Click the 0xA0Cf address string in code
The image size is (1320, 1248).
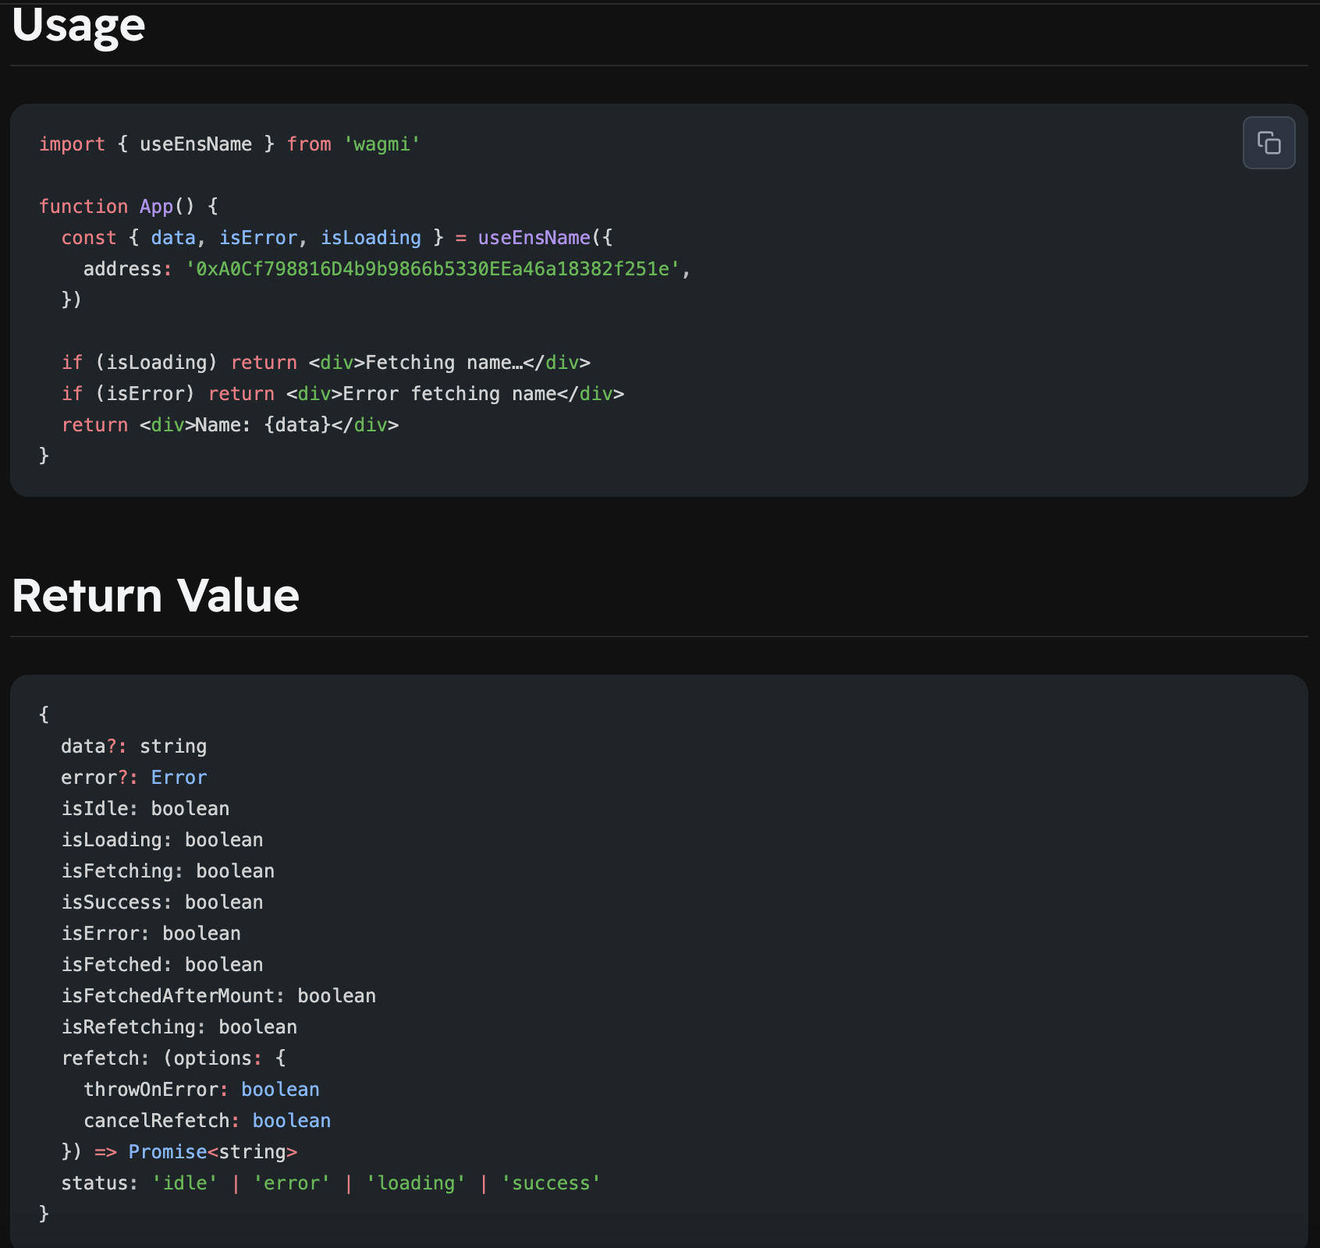tap(432, 269)
